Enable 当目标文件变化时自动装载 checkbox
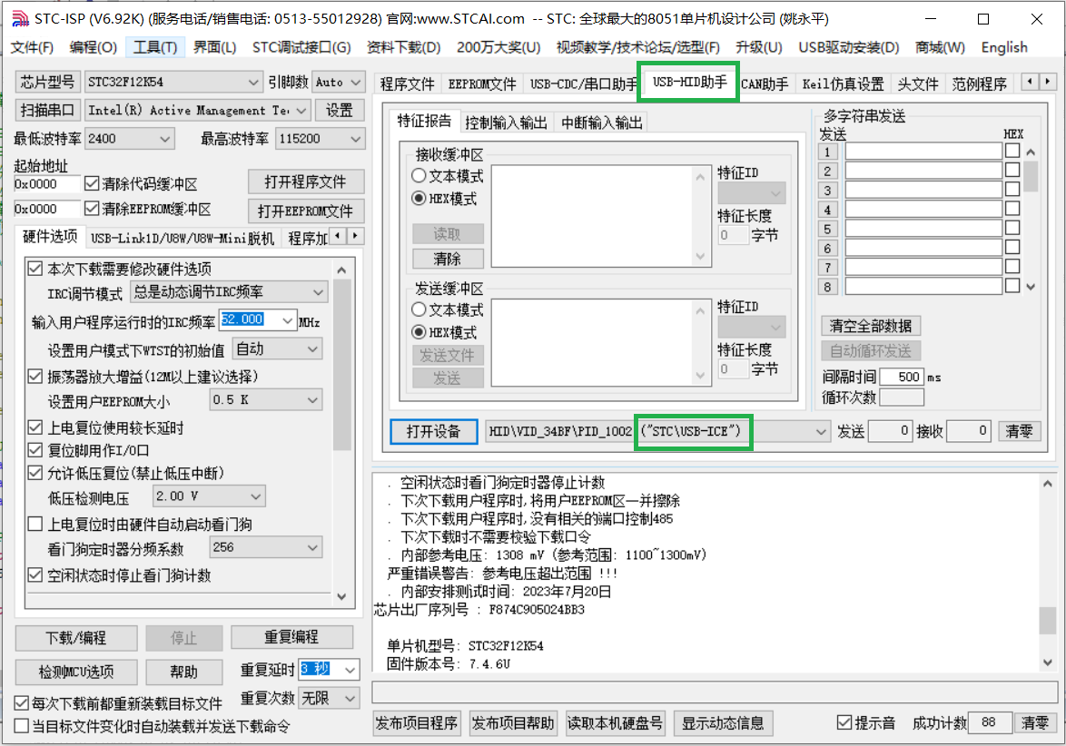This screenshot has width=1066, height=746. point(22,726)
